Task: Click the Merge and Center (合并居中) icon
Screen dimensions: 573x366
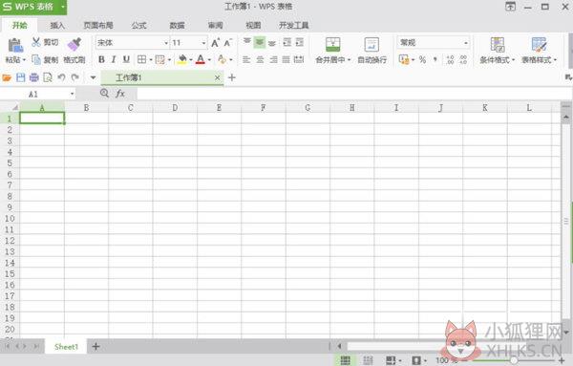Action: pos(333,45)
